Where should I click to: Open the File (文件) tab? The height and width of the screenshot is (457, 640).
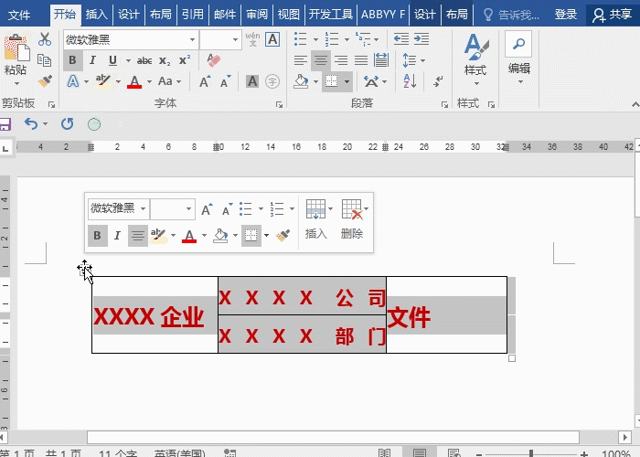(19, 16)
